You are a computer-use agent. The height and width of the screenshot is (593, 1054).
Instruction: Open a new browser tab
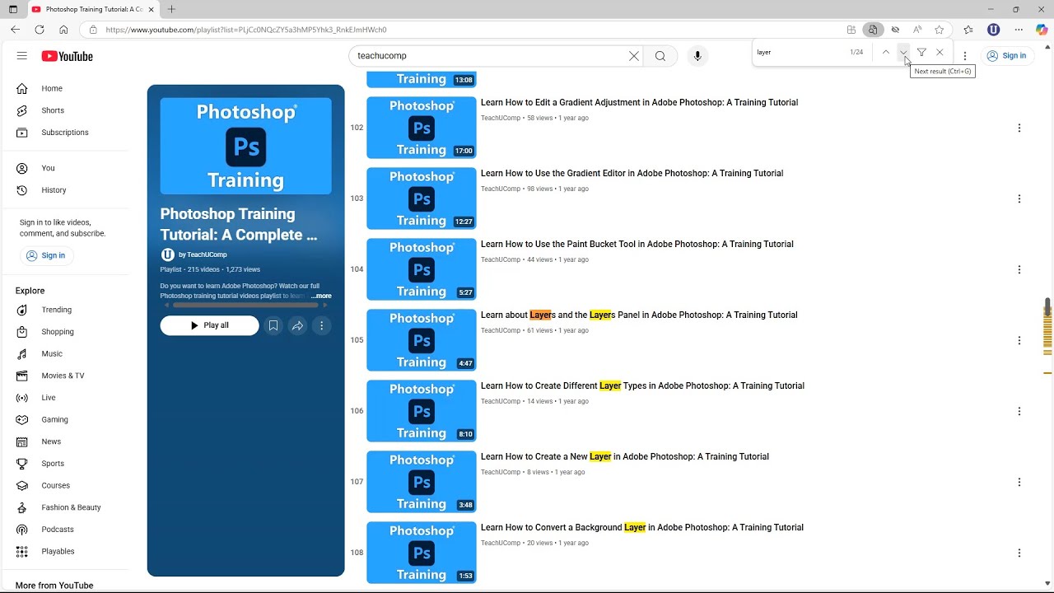pos(171,9)
